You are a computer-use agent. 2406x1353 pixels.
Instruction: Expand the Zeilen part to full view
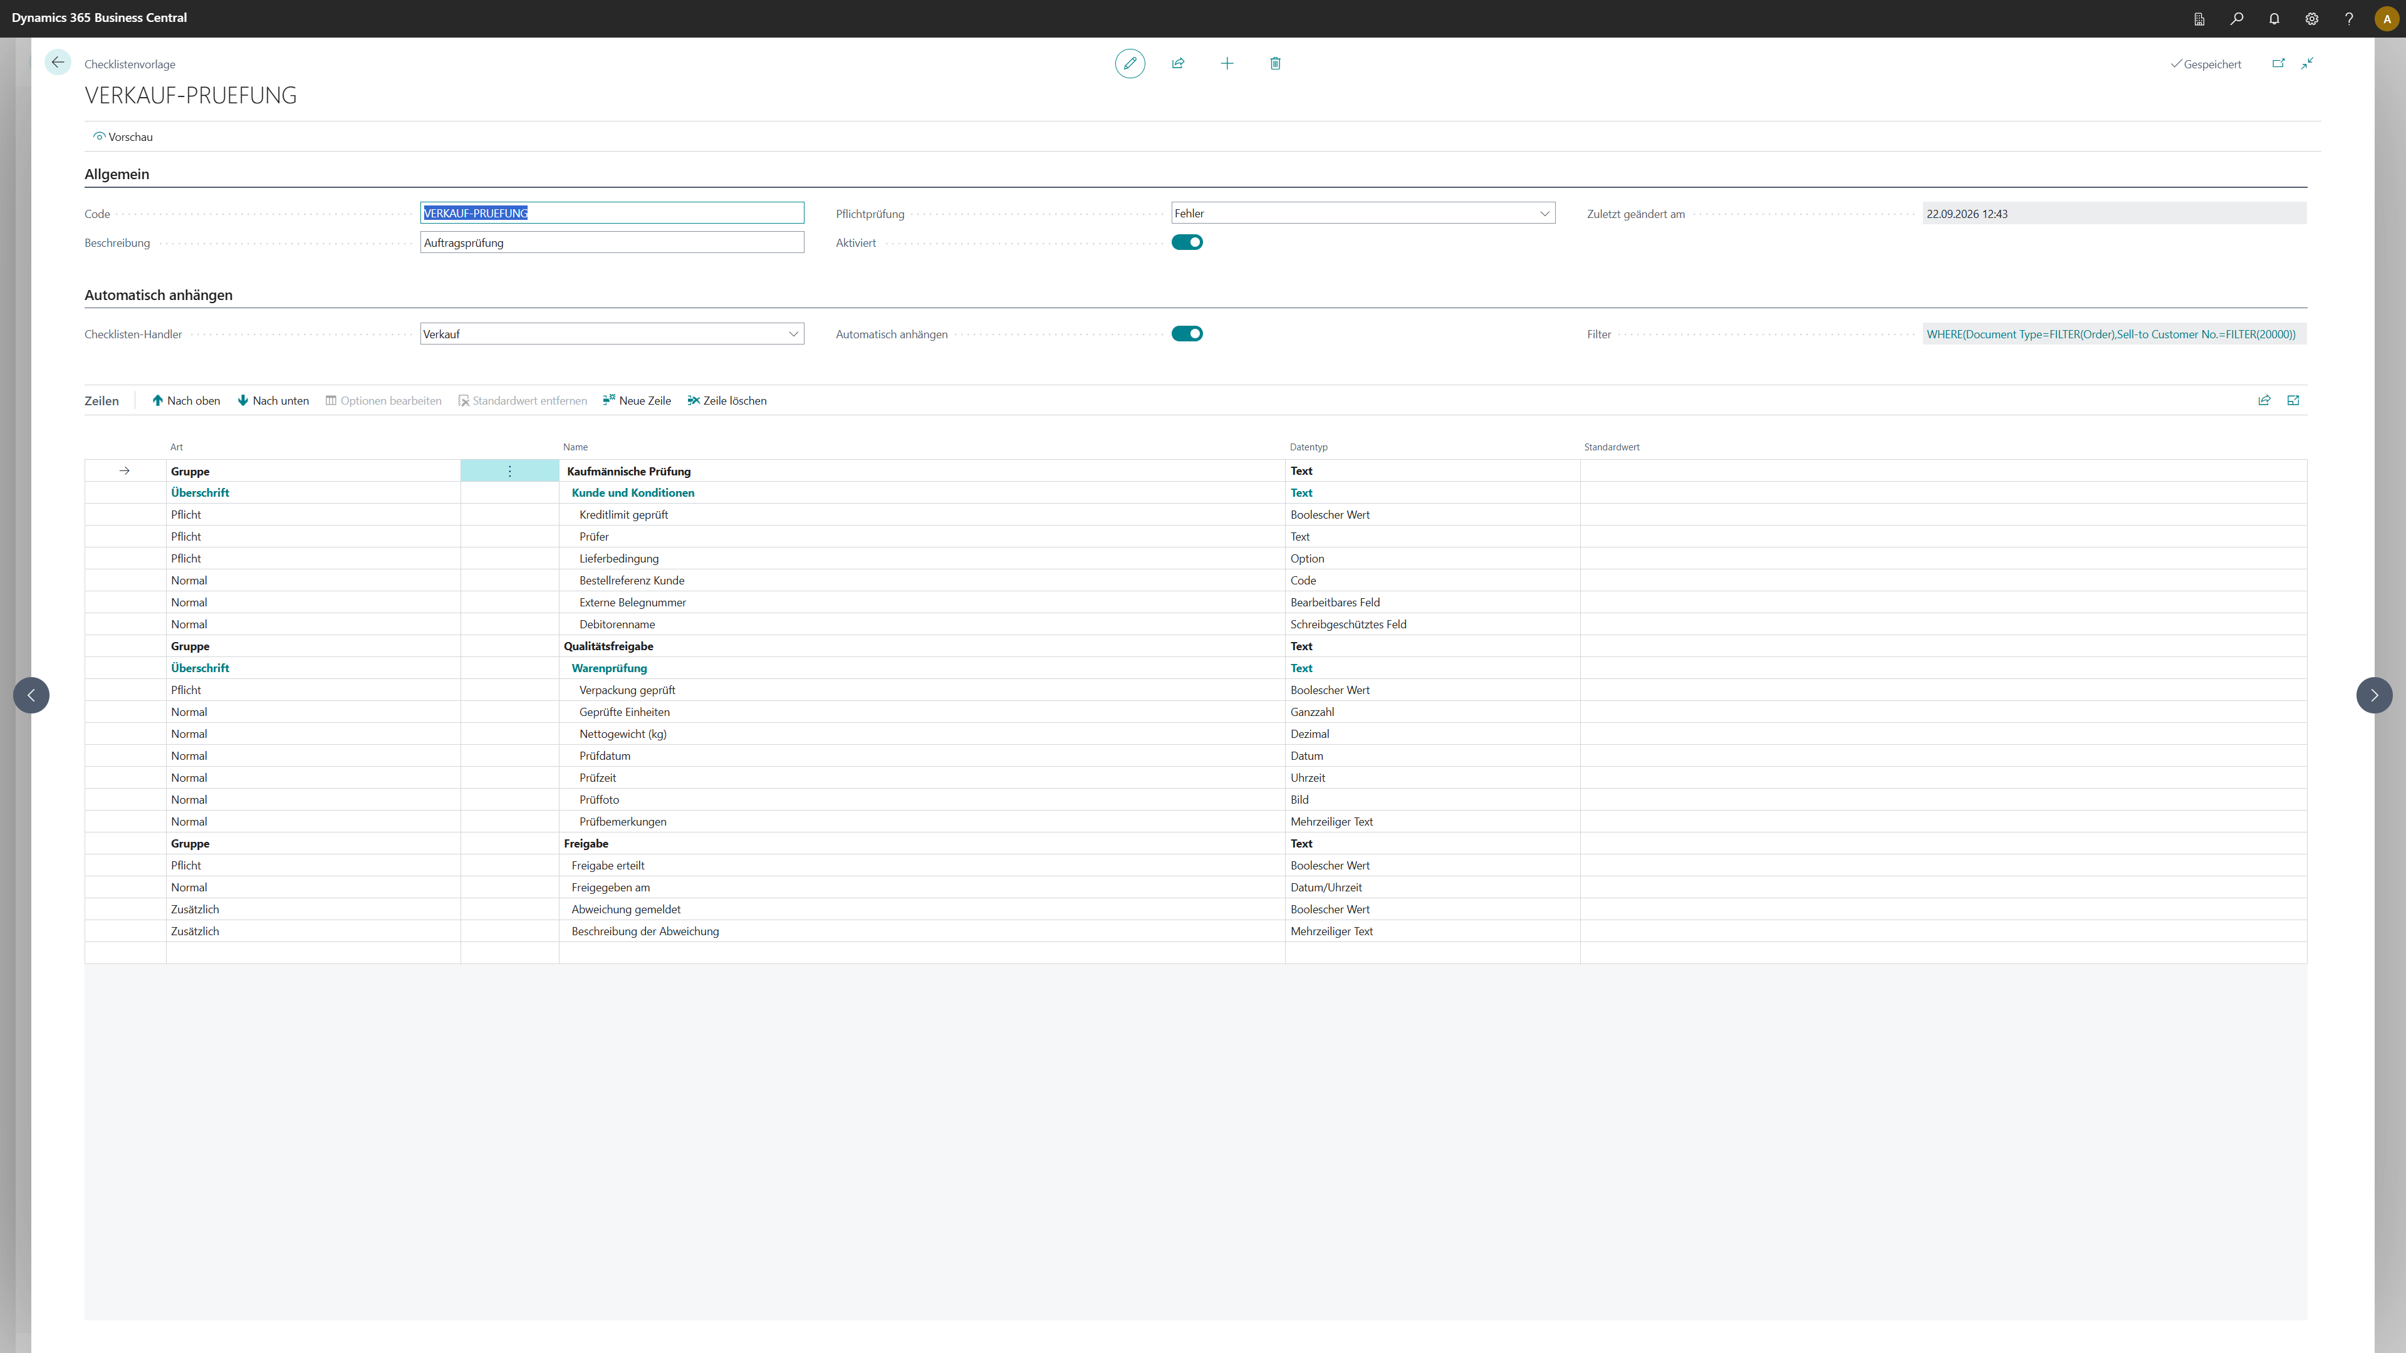[2294, 401]
